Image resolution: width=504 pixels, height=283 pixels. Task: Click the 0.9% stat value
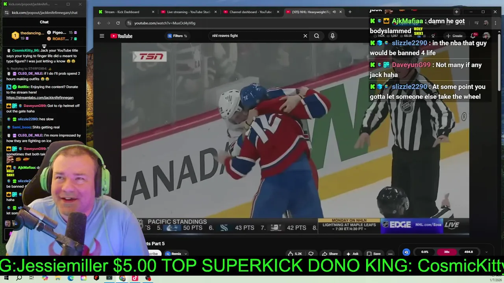[x=424, y=252]
